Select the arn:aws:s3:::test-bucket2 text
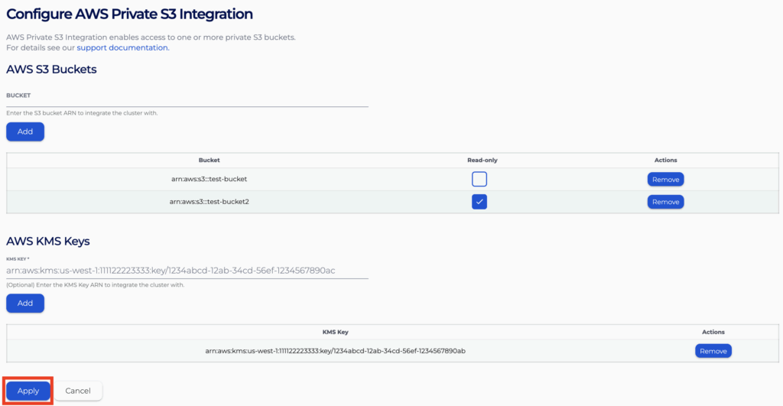Screen dimensions: 783x406 point(210,202)
